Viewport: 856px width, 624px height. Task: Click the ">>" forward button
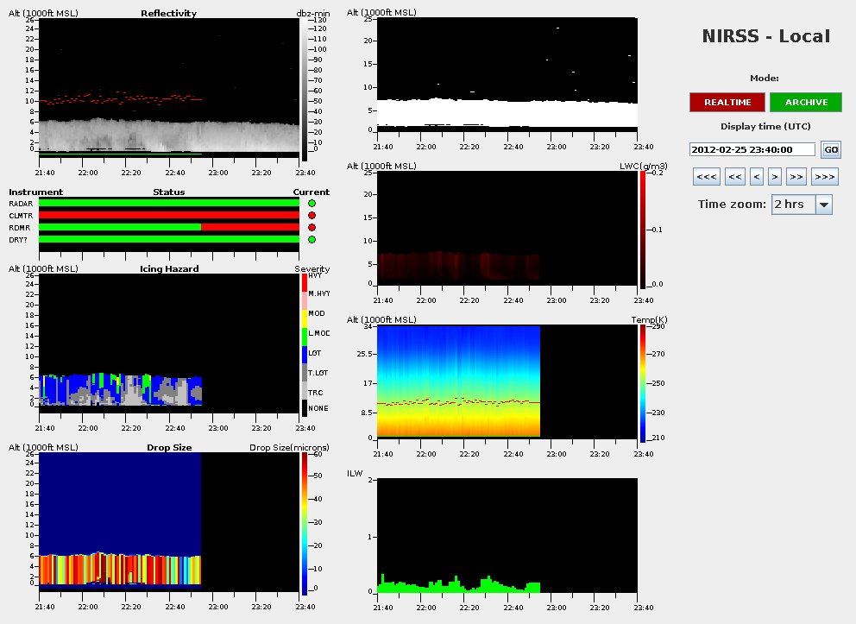(x=796, y=177)
